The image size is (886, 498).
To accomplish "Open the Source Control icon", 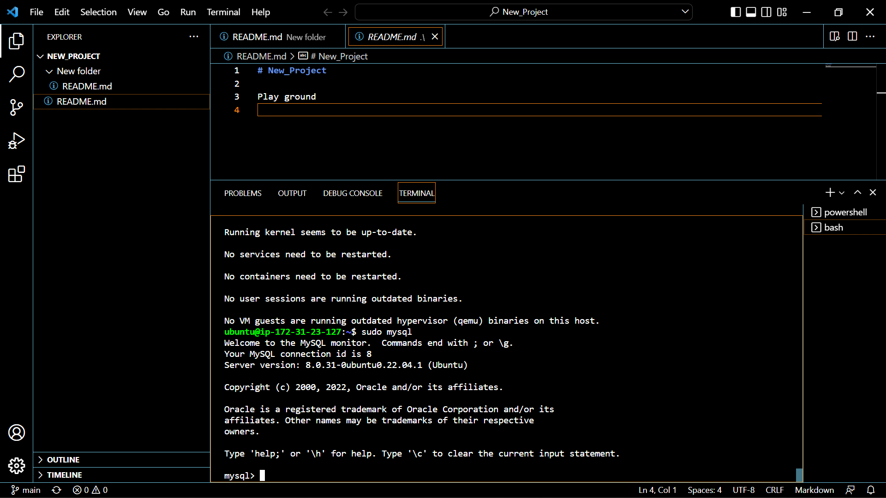I will click(17, 107).
